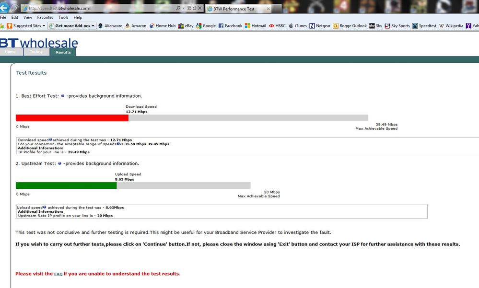Open the File menu
Image resolution: width=479 pixels, height=288 pixels.
point(3,17)
